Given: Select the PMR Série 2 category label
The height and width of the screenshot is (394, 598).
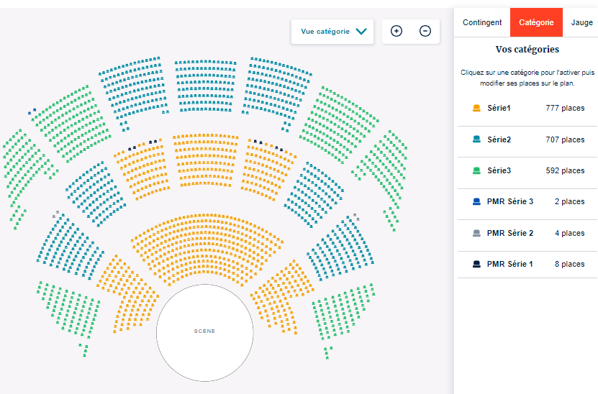Looking at the screenshot, I should point(510,233).
